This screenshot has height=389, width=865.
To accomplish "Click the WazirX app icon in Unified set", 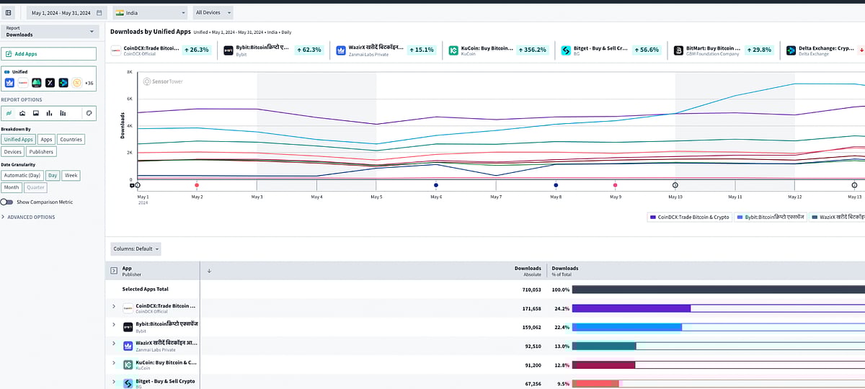I will pos(10,83).
